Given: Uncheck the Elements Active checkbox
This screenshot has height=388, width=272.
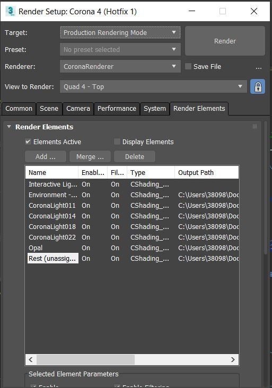Looking at the screenshot, I should (28, 142).
